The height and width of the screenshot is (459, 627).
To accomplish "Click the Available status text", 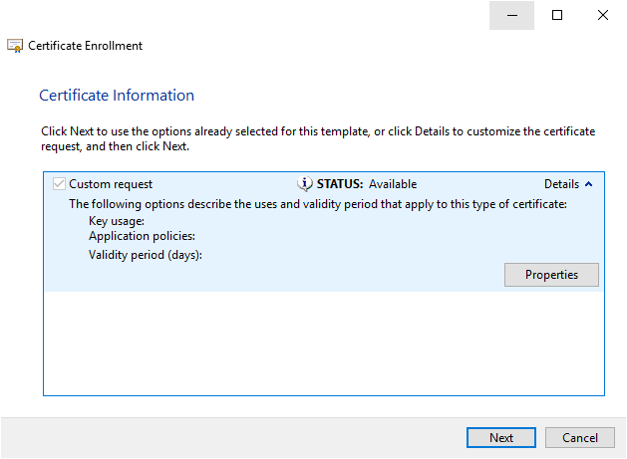I will (393, 184).
